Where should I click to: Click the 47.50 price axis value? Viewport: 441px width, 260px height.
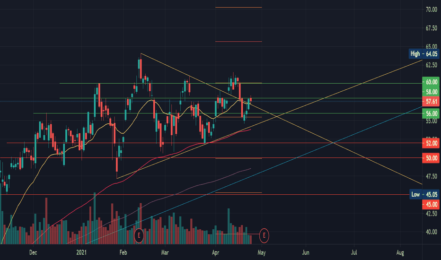(x=432, y=176)
